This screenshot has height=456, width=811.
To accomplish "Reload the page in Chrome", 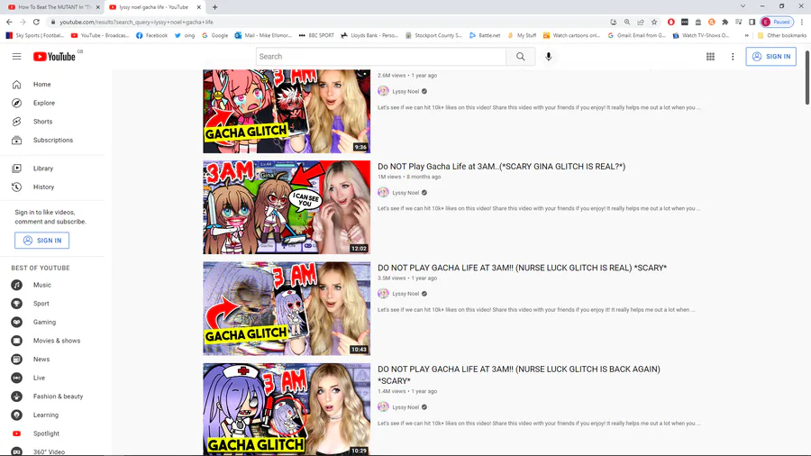I will pos(36,23).
